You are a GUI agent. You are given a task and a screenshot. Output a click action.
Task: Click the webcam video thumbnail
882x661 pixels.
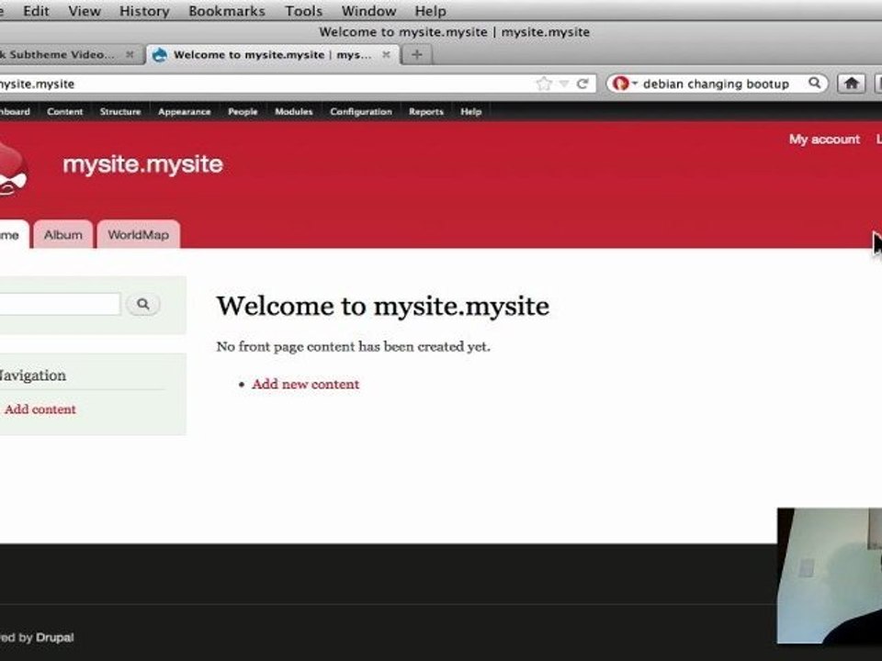point(830,576)
